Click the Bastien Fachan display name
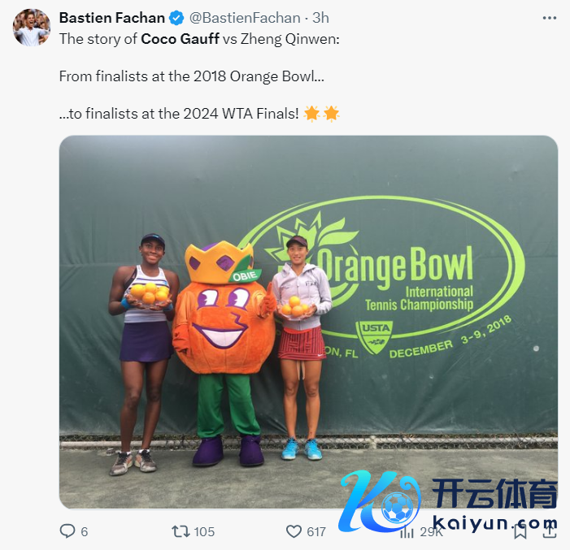The width and height of the screenshot is (570, 550). click(x=112, y=18)
